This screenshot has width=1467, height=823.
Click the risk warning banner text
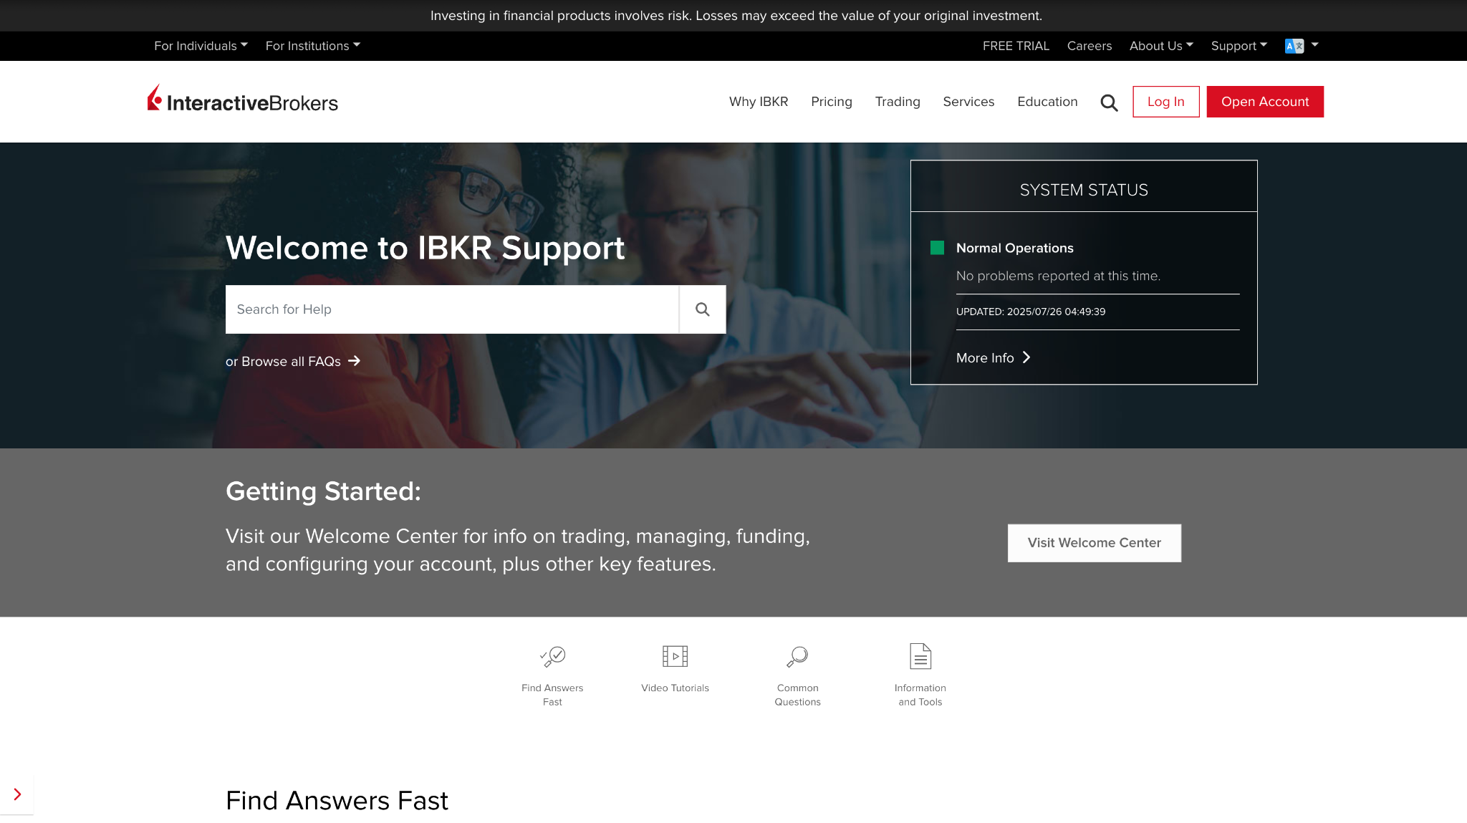tap(736, 16)
